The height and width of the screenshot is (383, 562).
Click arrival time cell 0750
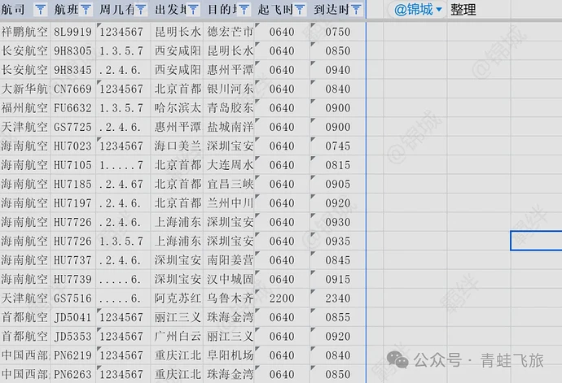click(x=338, y=32)
